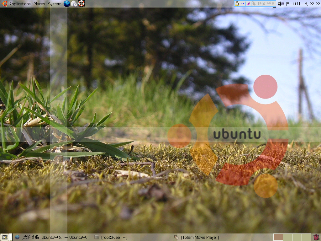
Task: Toggle full/half-width moon icon on the input bar
Action: coord(248,3)
